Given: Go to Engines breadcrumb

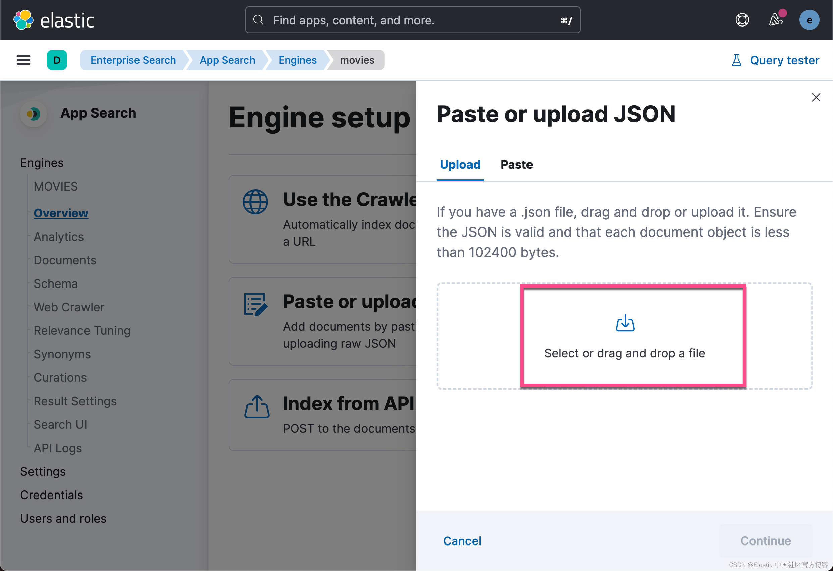Looking at the screenshot, I should point(297,60).
